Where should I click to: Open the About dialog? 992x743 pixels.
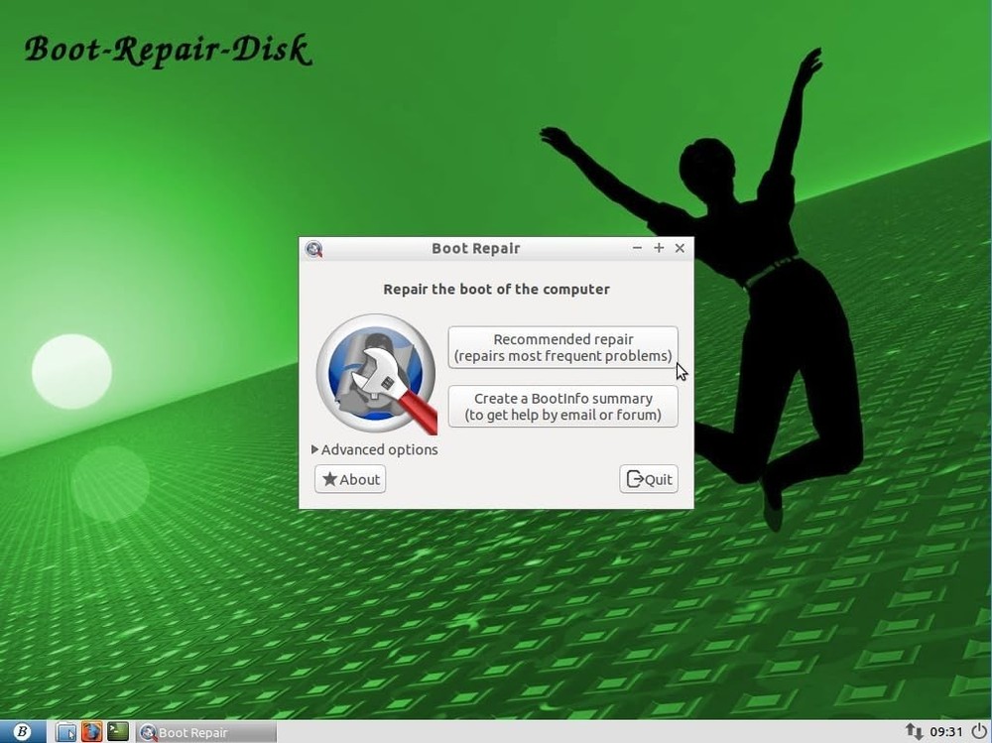(349, 479)
